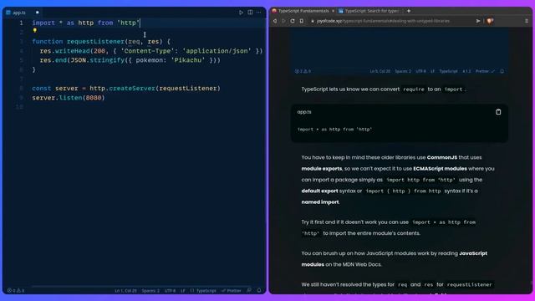Click the lock icon in the address bar
Screen dimensions: 535x301
coord(312,21)
